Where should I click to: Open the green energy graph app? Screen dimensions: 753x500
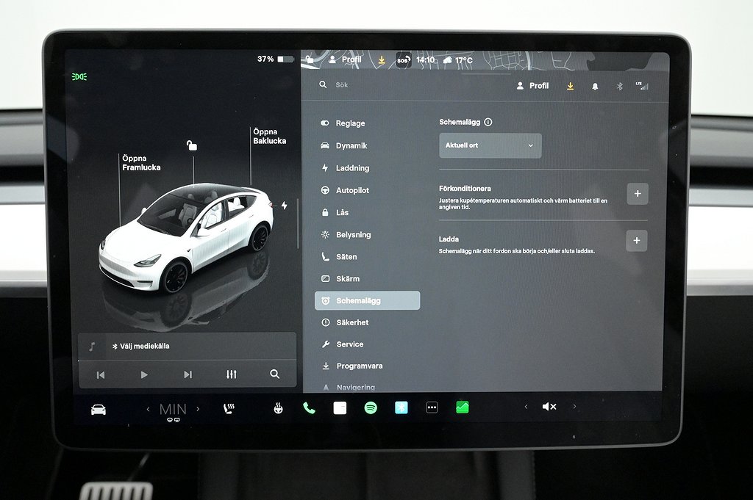(x=462, y=407)
